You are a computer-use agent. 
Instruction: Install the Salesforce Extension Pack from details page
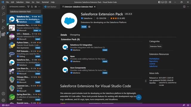coord(84,27)
